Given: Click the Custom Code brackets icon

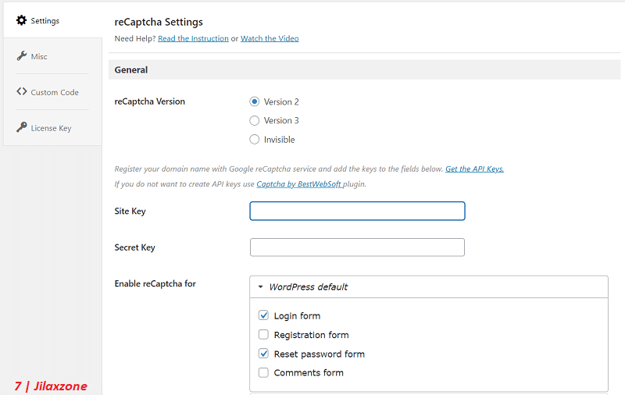Looking at the screenshot, I should [22, 91].
